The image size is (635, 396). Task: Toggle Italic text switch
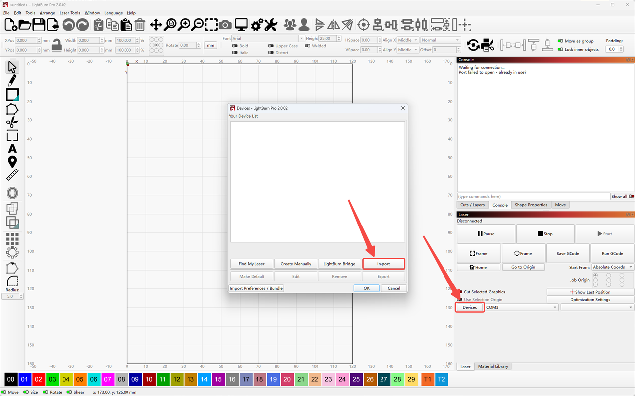[235, 53]
